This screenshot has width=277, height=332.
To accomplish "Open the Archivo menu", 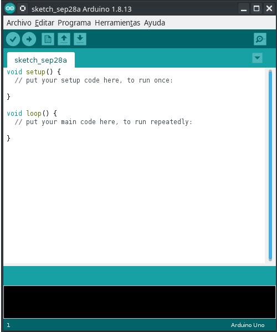I will (x=19, y=23).
